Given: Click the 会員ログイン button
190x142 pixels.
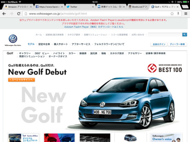Looking at the screenshot, I should coord(159,44).
